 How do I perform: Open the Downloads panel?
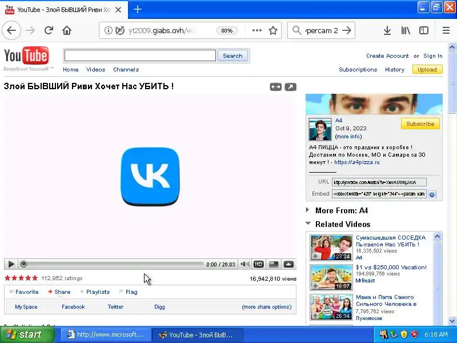(387, 30)
